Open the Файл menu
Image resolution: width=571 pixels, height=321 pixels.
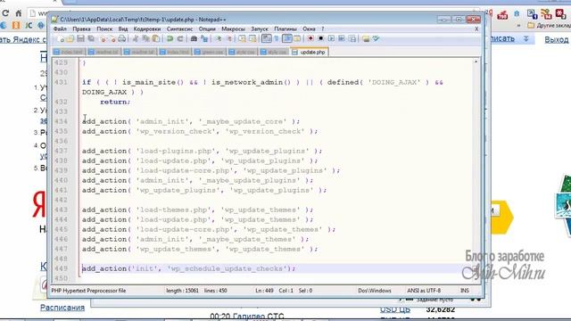click(60, 29)
